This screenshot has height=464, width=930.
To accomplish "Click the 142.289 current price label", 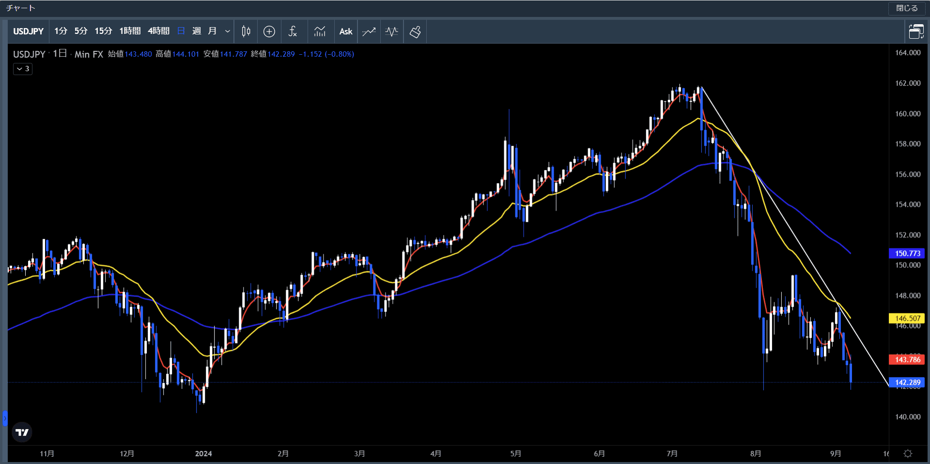I will [x=907, y=382].
